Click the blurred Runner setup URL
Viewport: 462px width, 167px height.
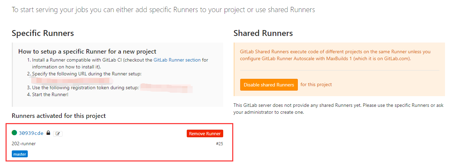pos(71,81)
